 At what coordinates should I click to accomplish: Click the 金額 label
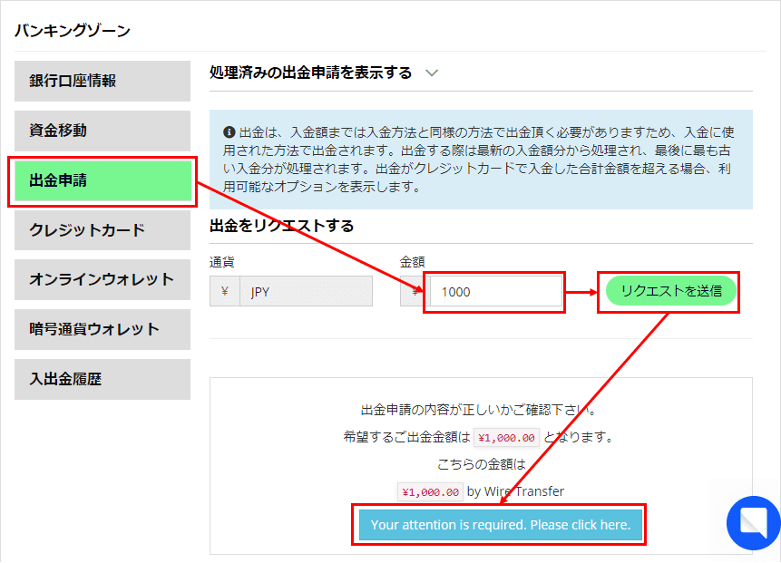tap(412, 262)
